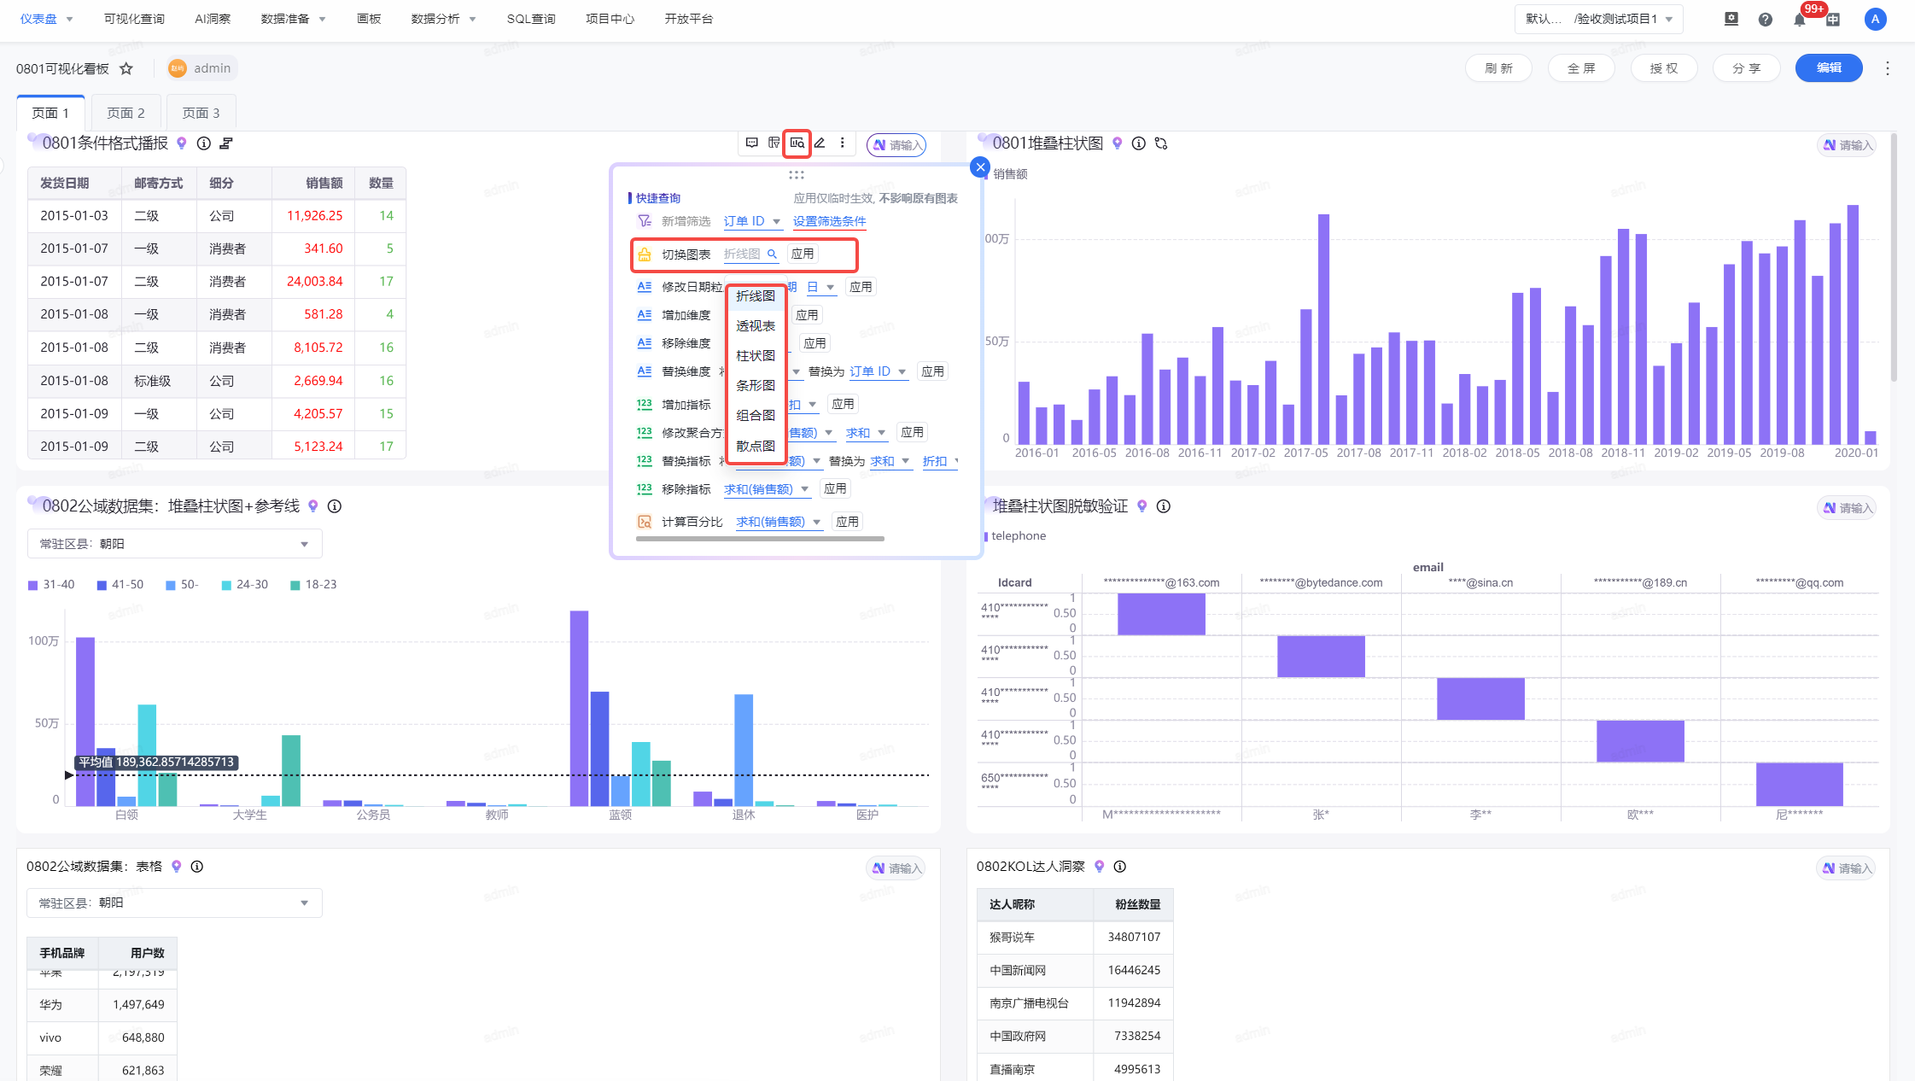Expand 日 granularity dropdown in 修改日期粒度 row
This screenshot has width=1915, height=1081.
[x=821, y=287]
